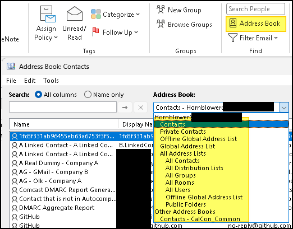Select the All columns radio button

tap(38, 95)
